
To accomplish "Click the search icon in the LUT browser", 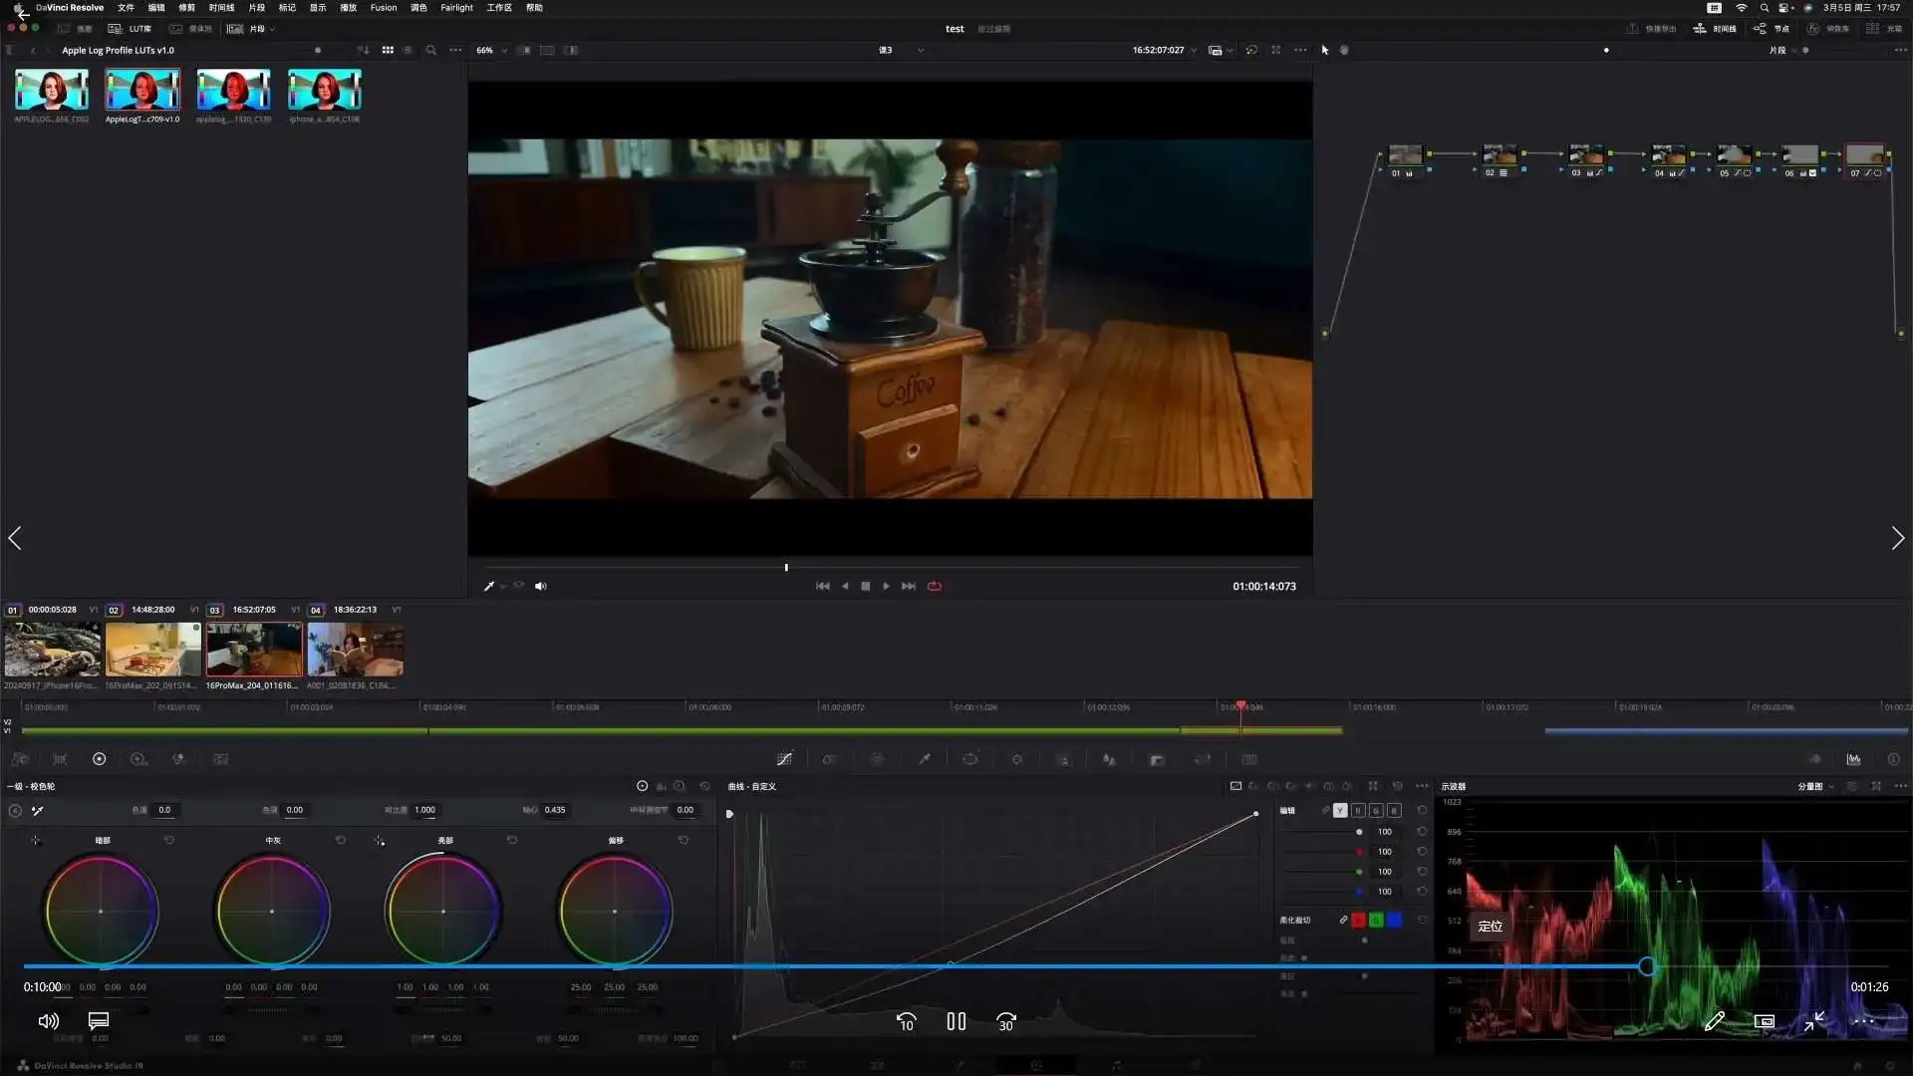I will [x=430, y=50].
